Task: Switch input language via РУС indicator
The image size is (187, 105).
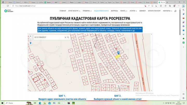Action: click(x=173, y=103)
